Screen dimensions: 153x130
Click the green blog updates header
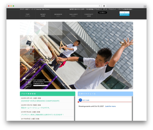point(47,94)
